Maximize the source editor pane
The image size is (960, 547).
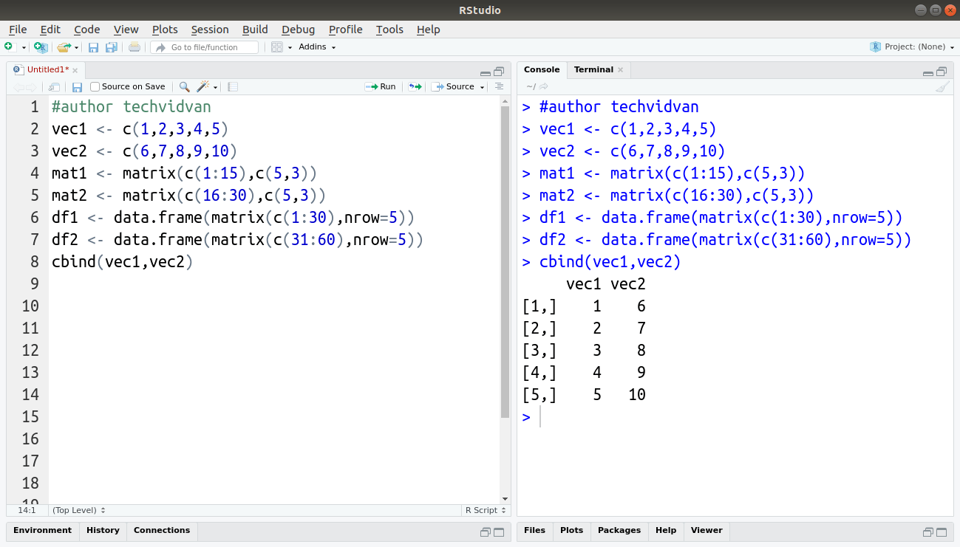click(499, 72)
